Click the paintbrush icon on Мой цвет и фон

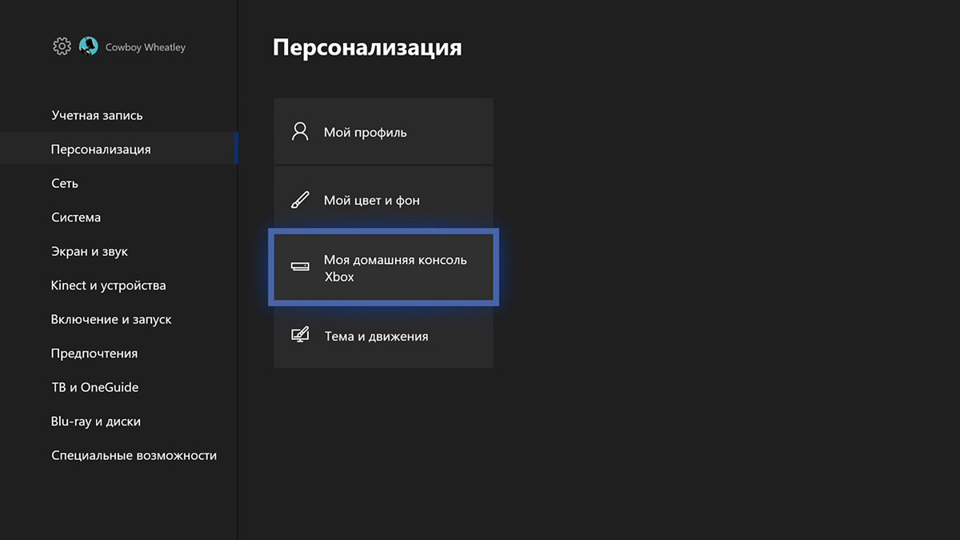coord(300,200)
